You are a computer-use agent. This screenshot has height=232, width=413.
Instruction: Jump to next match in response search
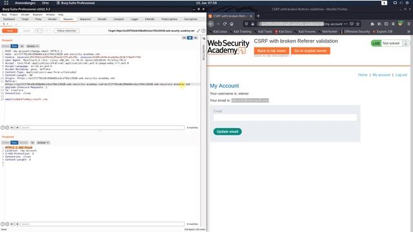click(x=17, y=224)
